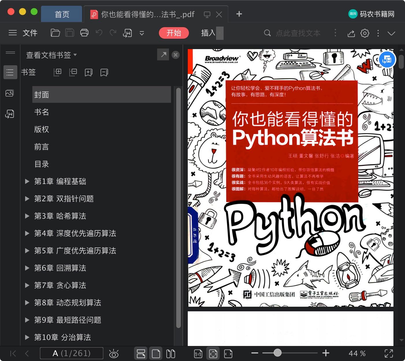This screenshot has width=405, height=361.
Task: Go to previous page arrow
Action: [27, 353]
